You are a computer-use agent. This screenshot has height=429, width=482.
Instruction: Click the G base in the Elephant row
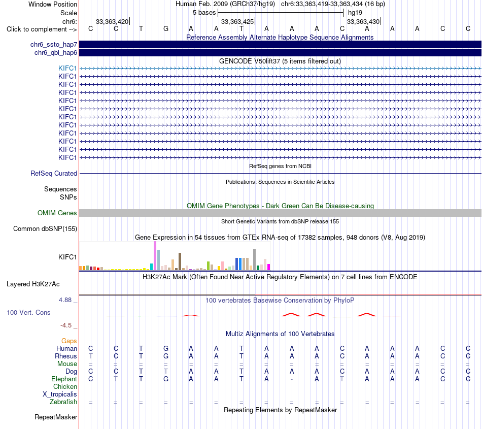point(166,379)
